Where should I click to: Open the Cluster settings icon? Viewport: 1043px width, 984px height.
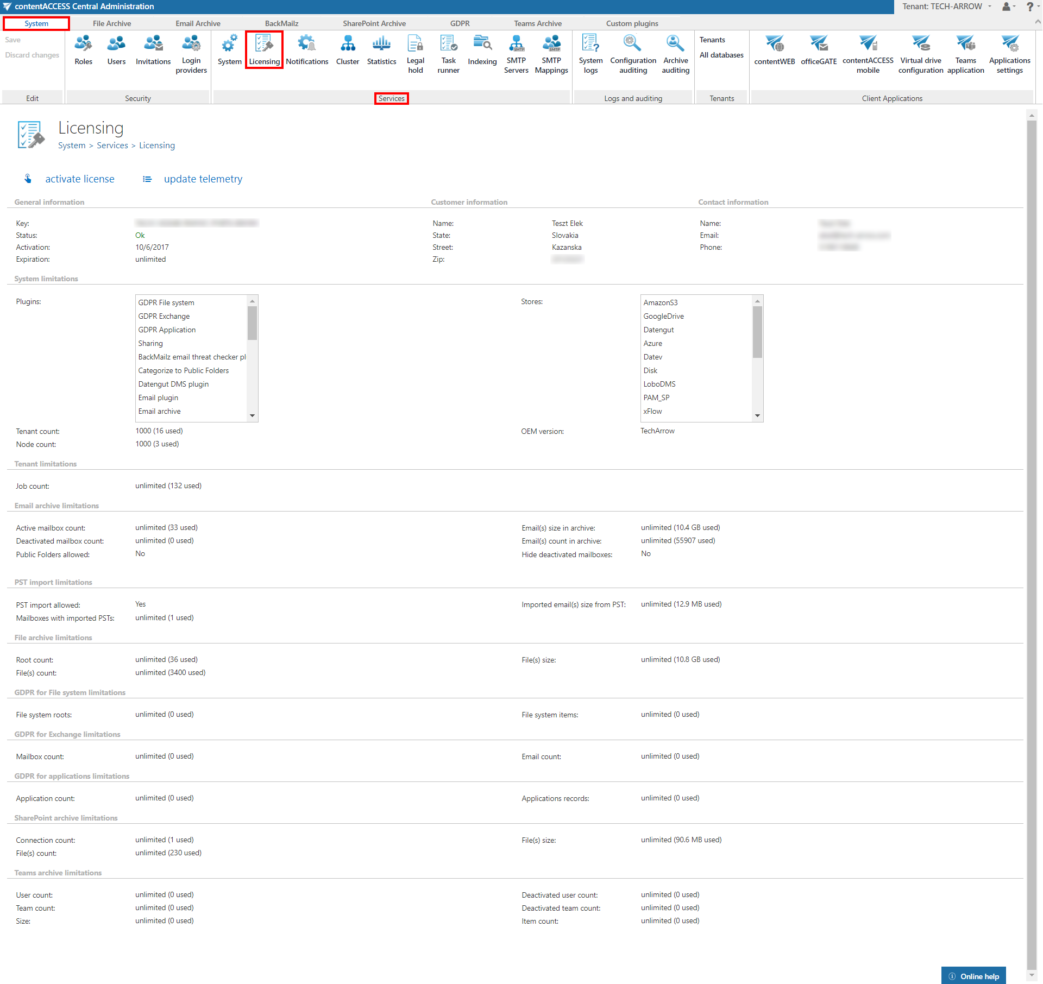tap(347, 50)
